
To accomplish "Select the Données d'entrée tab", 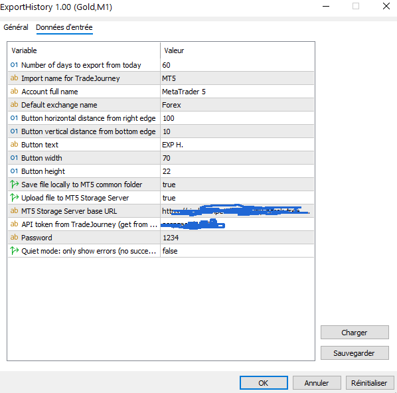I will pyautogui.click(x=64, y=27).
